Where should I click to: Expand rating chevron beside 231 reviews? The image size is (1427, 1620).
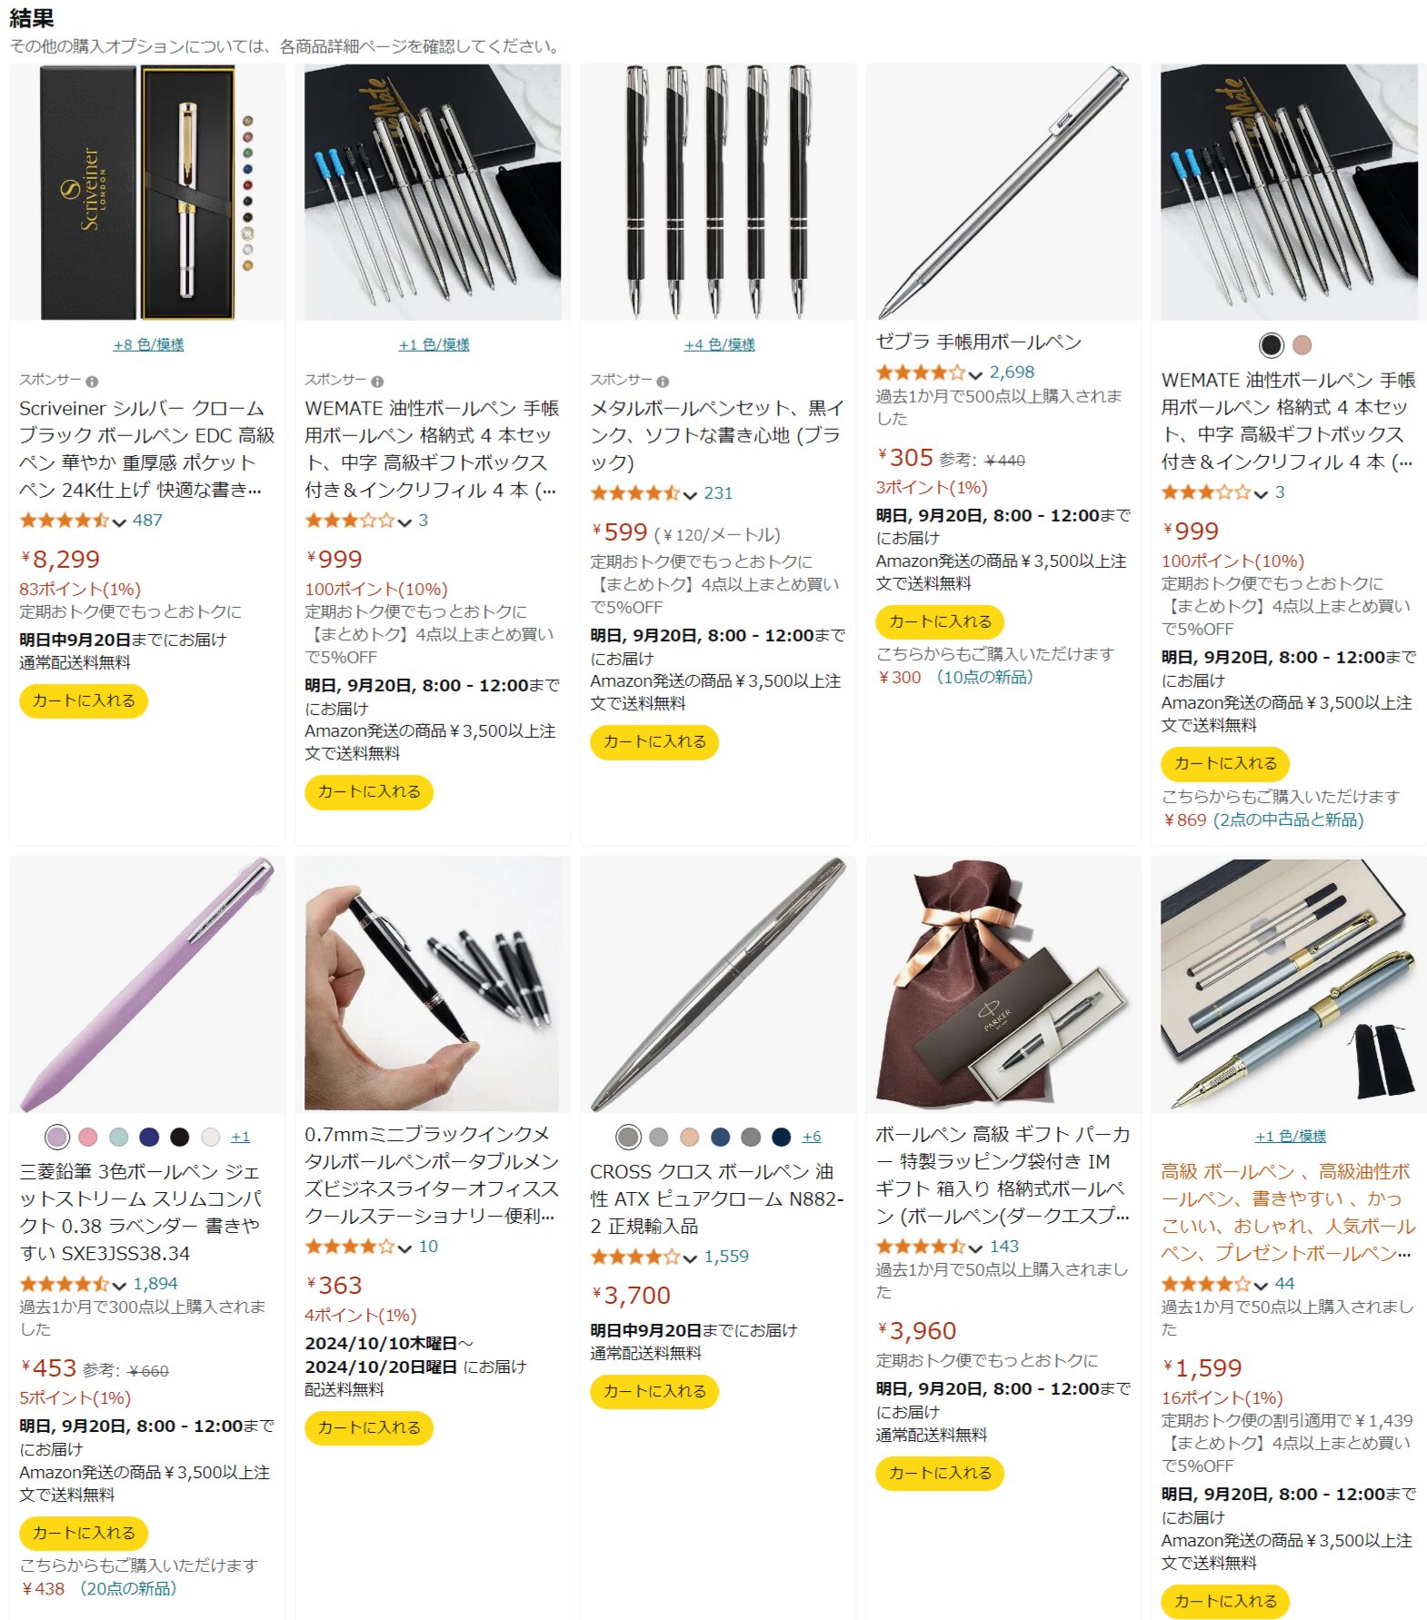[x=690, y=494]
